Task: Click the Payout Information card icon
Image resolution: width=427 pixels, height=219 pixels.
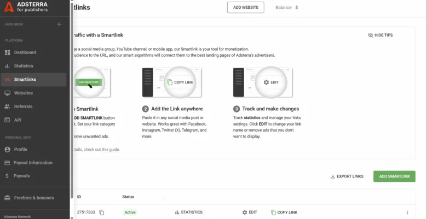Action: (8, 163)
